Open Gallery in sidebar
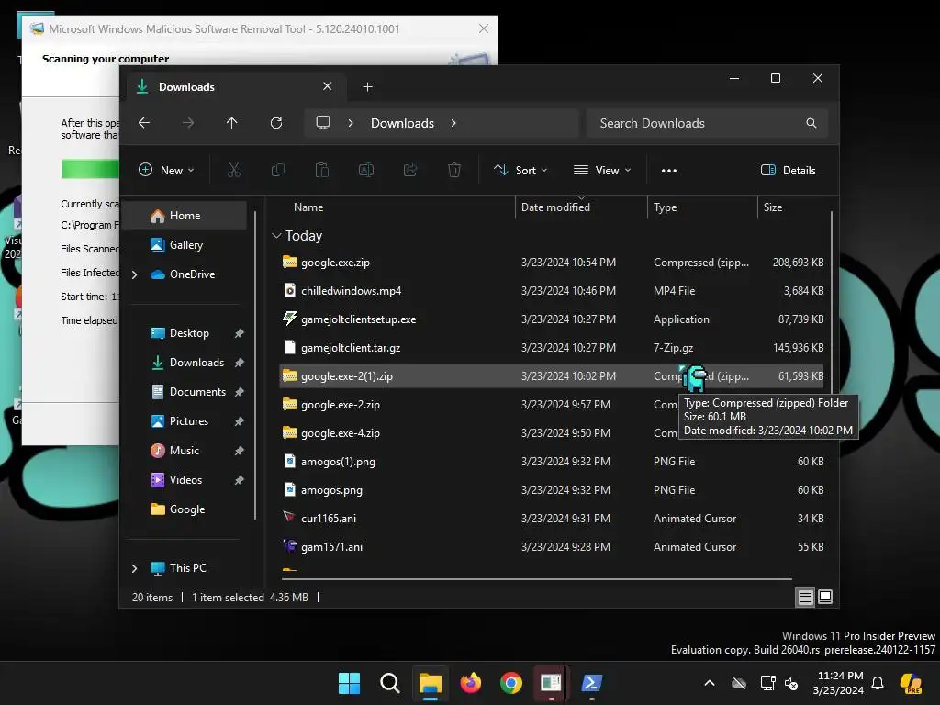940x705 pixels. 185,245
